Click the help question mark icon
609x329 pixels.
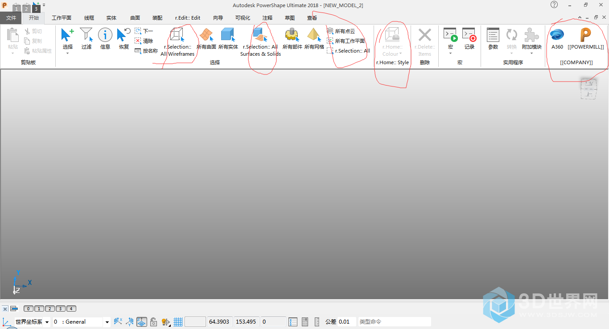point(554,4)
